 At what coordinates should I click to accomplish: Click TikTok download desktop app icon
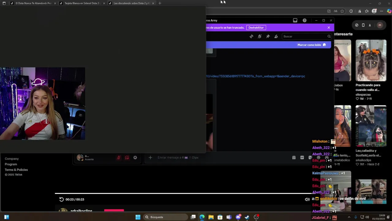(370, 25)
